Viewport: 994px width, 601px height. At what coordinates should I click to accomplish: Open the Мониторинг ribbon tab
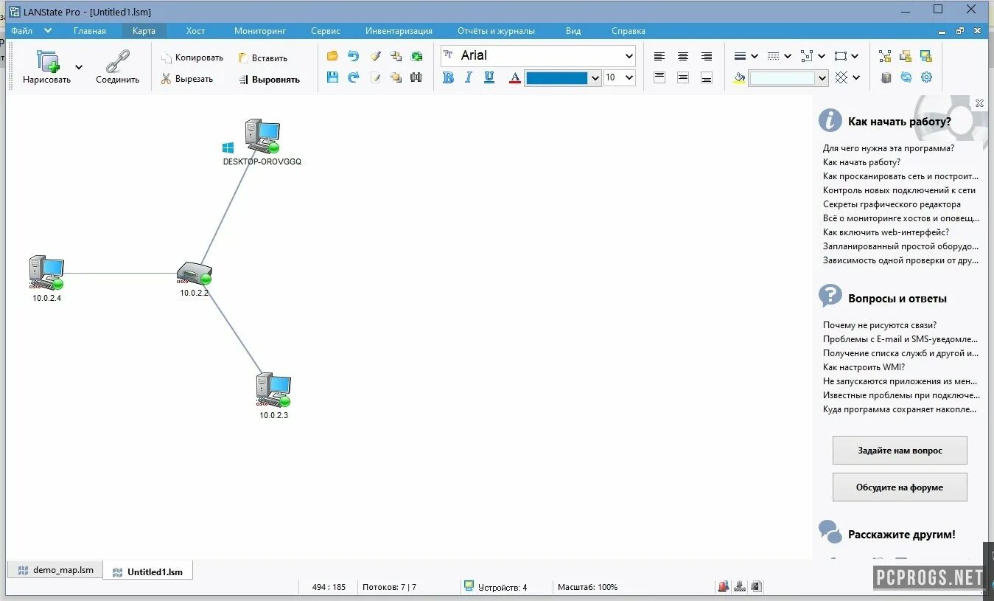tap(259, 31)
